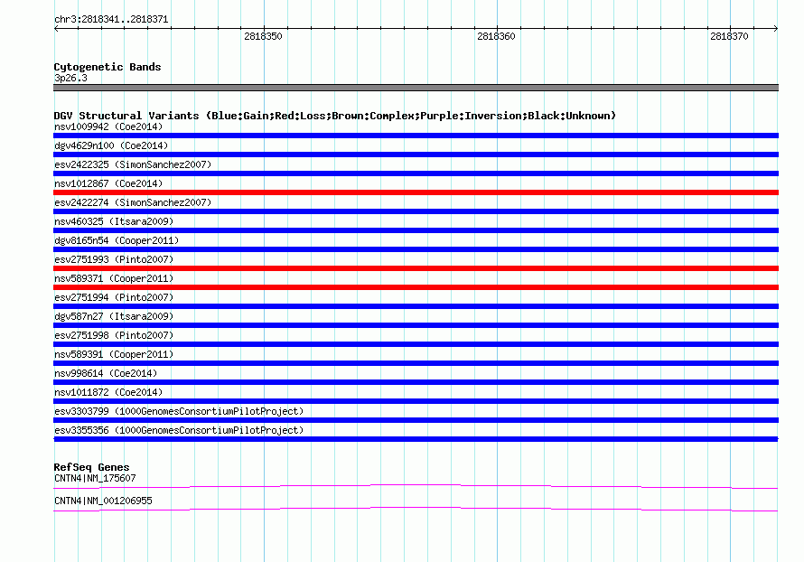Click ruler position 2818360
The image size is (804, 562).
tap(496, 36)
